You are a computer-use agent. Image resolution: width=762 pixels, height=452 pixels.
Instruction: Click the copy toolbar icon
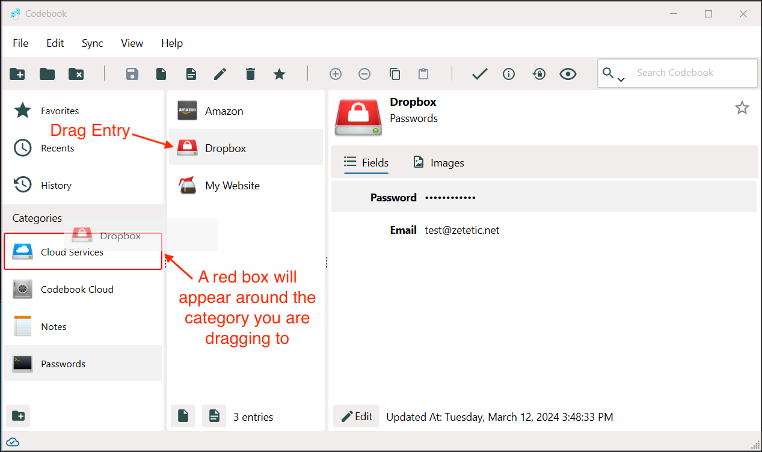point(395,74)
